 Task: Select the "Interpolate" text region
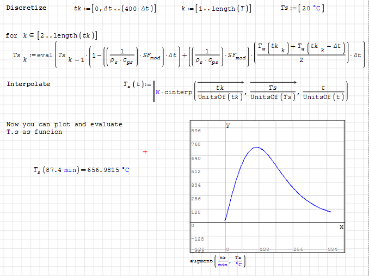(x=28, y=84)
